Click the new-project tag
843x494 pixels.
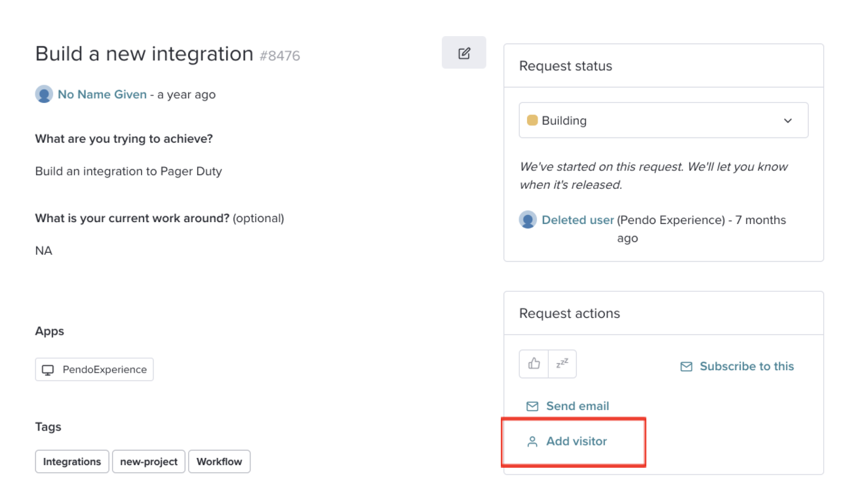(x=149, y=461)
